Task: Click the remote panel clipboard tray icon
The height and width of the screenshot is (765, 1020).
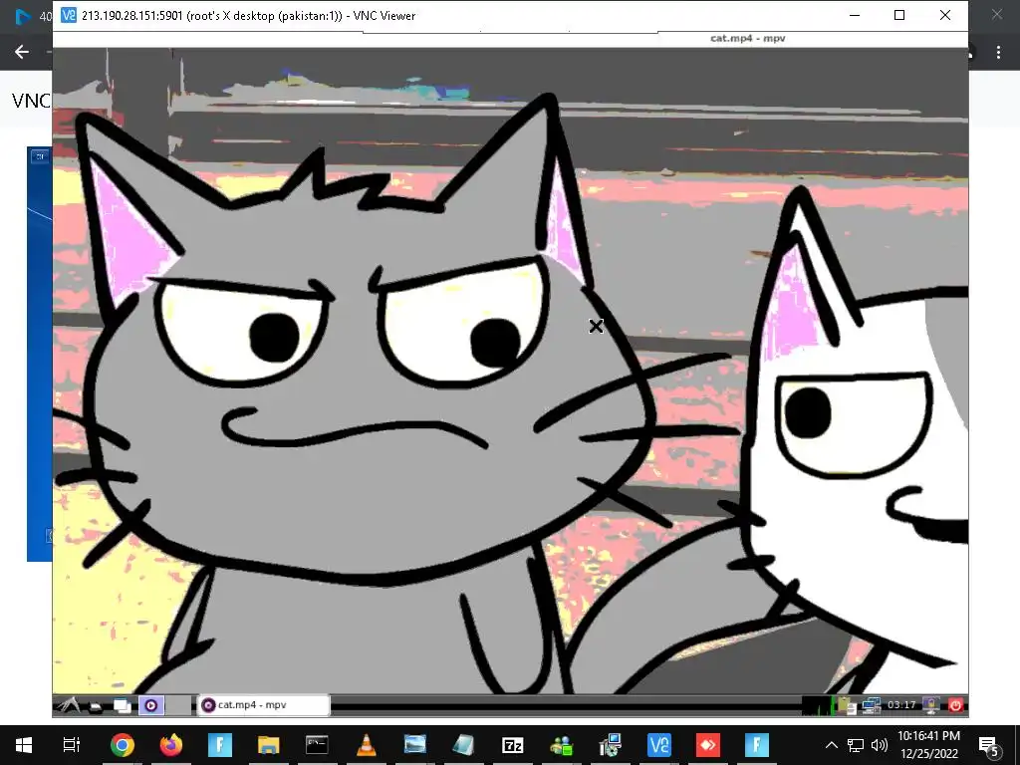Action: [x=846, y=705]
